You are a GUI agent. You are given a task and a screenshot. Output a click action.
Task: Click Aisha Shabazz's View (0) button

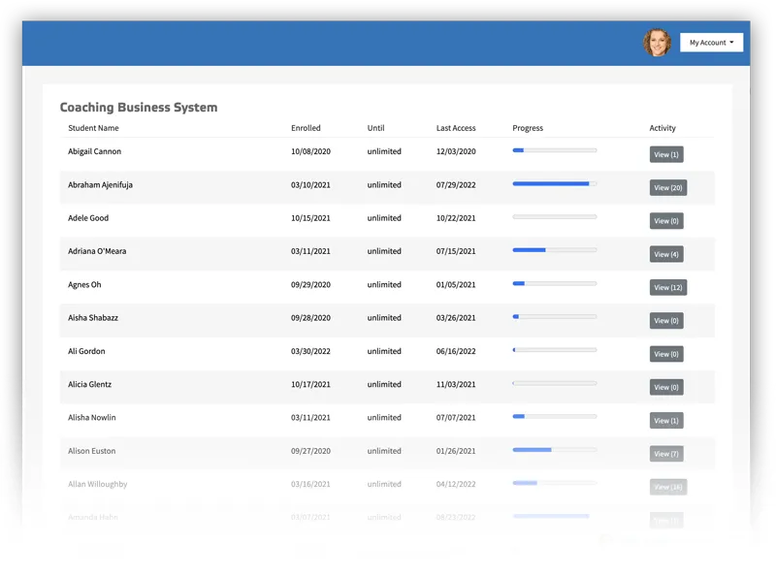666,321
